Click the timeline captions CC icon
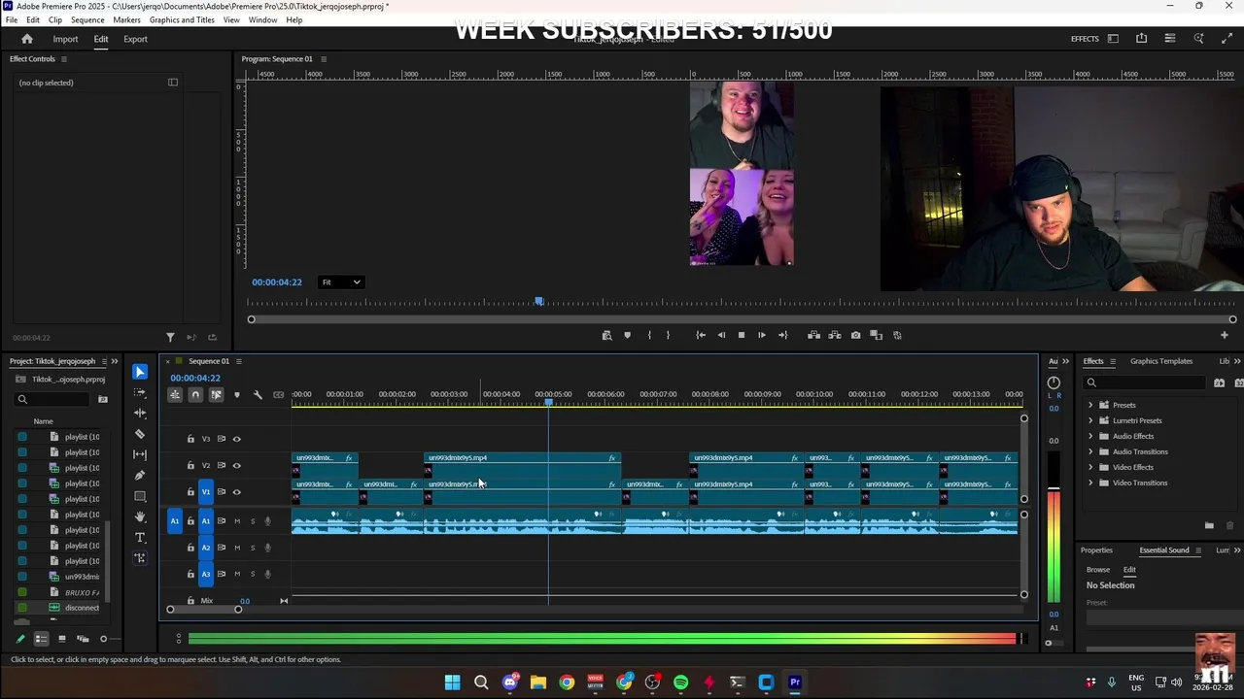The image size is (1244, 699). click(279, 395)
